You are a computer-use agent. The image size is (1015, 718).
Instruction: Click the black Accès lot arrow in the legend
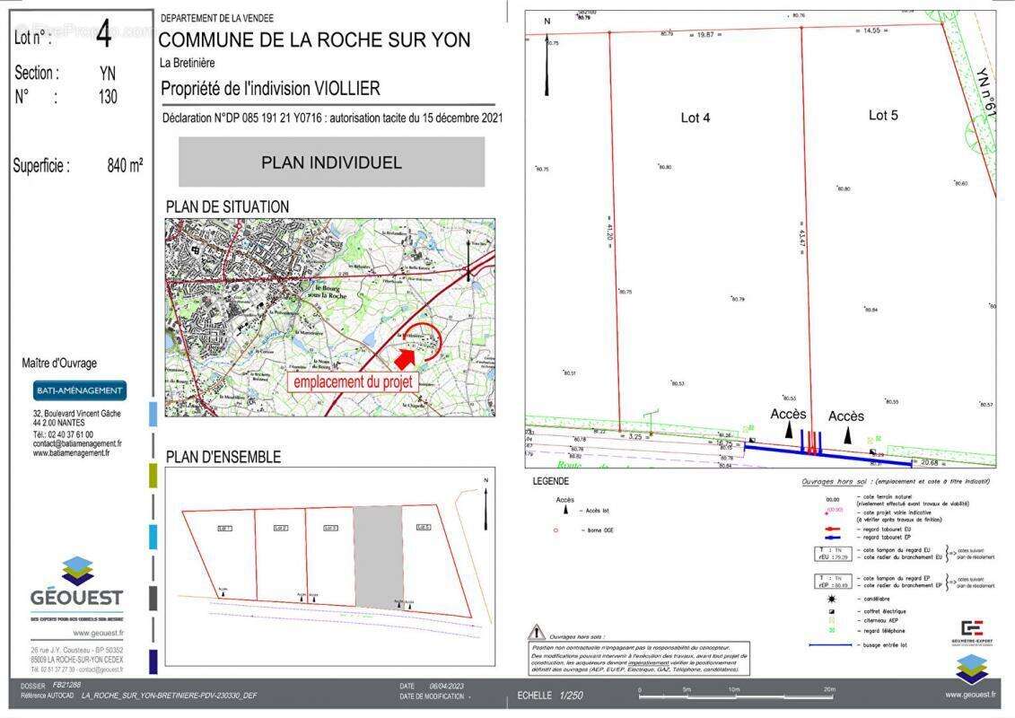pyautogui.click(x=565, y=510)
